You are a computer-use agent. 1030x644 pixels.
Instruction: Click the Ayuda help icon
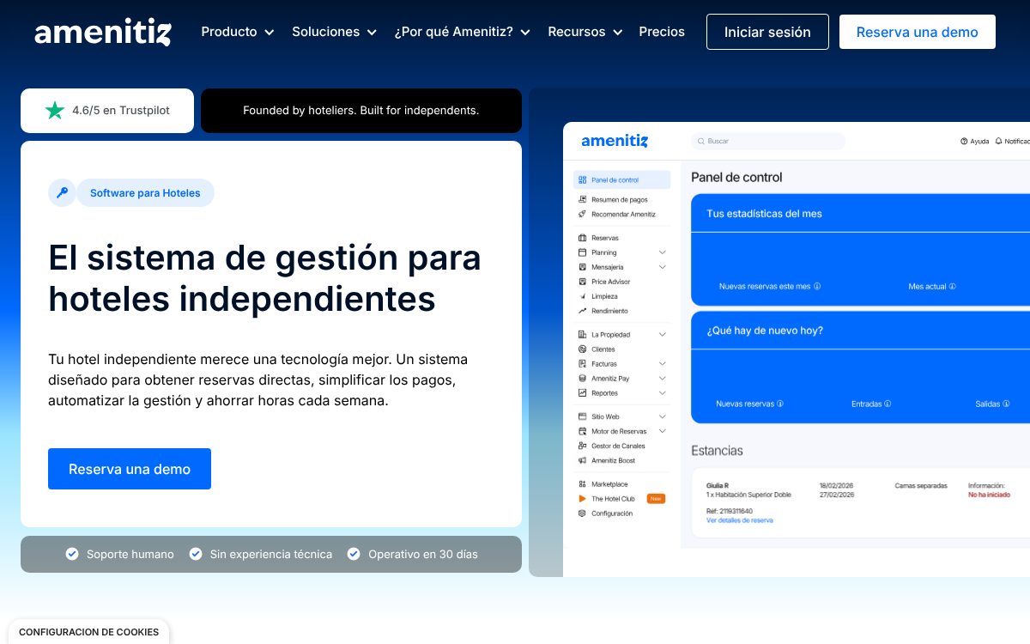click(x=965, y=141)
